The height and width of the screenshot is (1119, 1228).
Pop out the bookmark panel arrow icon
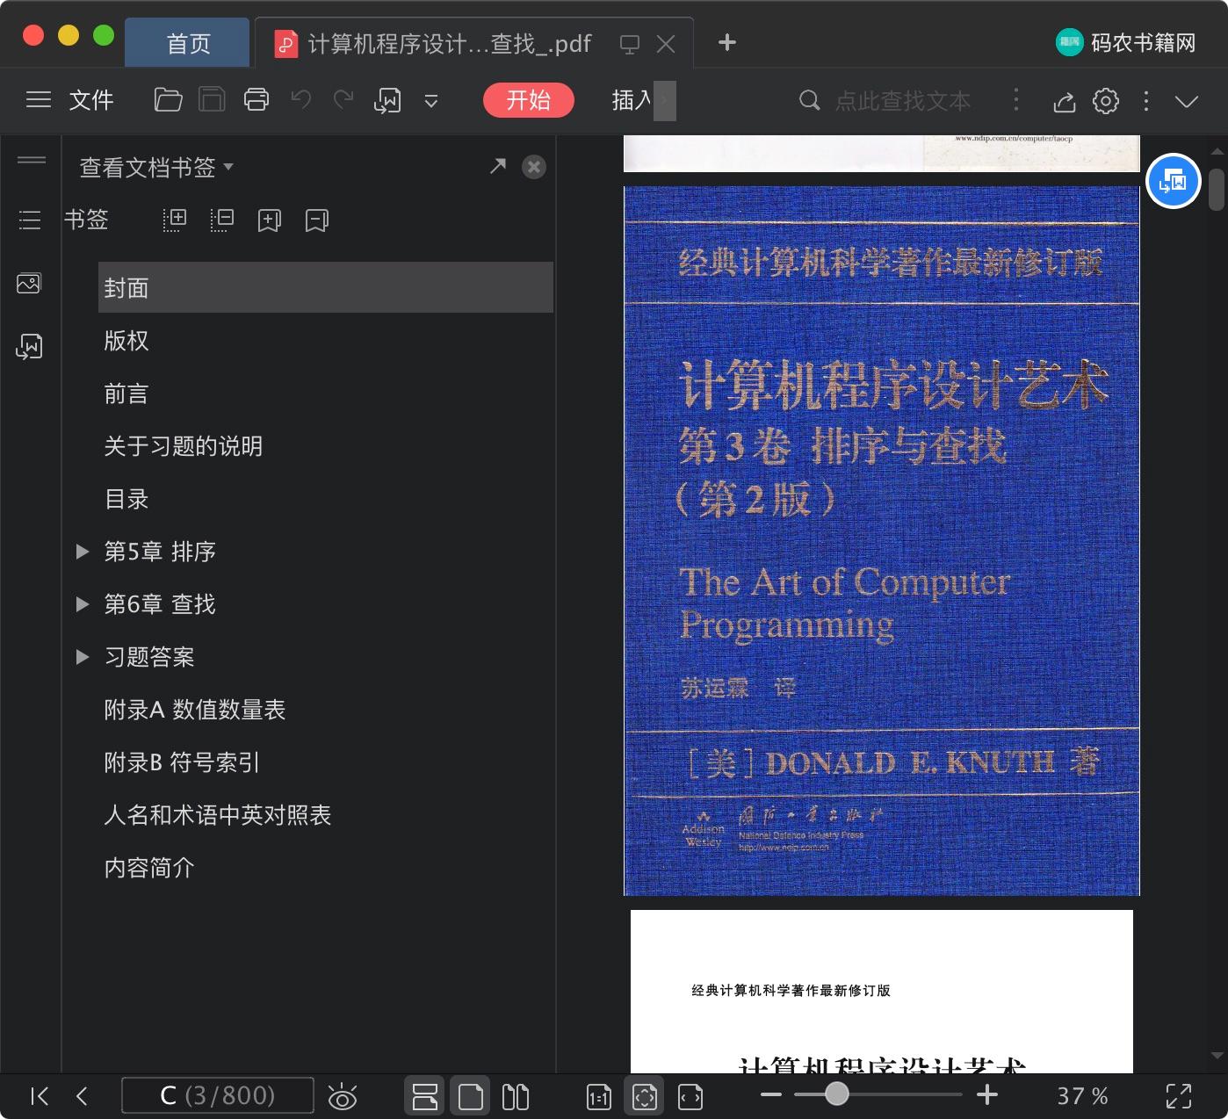tap(498, 166)
